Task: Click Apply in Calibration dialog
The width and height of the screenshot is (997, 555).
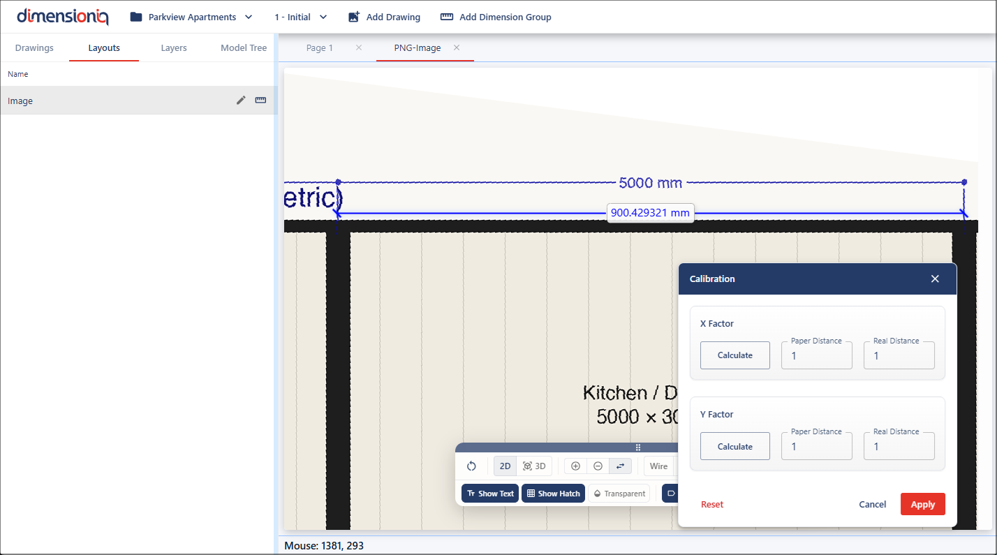Action: click(x=922, y=505)
